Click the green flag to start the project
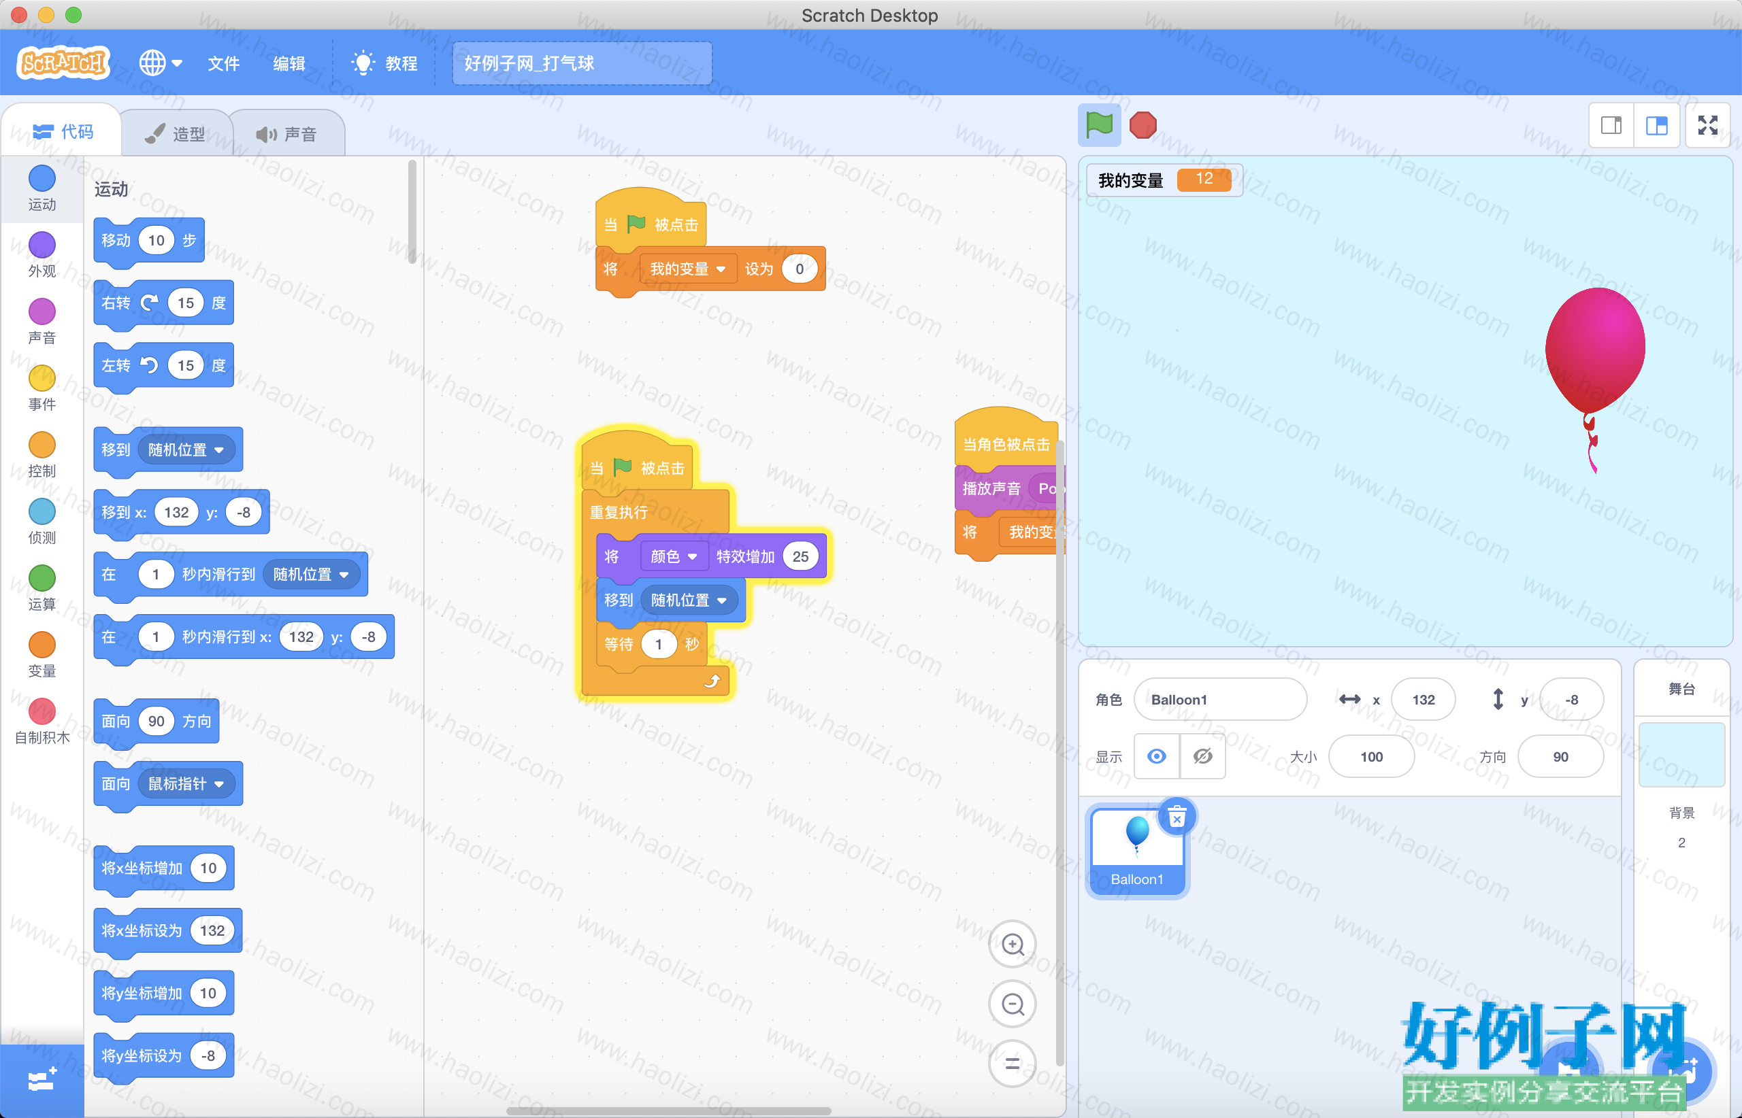1742x1118 pixels. (1098, 125)
